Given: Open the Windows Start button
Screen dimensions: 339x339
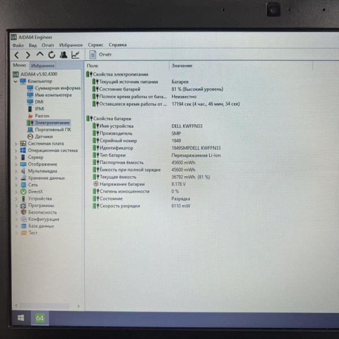Looking at the screenshot, I should point(21,318).
